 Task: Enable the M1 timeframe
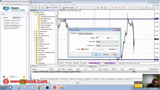click(x=113, y=8)
